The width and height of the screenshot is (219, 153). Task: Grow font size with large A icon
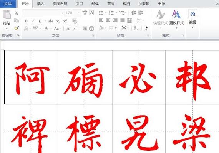(68, 29)
